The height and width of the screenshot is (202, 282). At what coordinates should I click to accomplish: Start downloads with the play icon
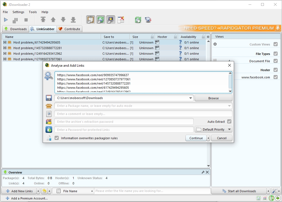point(6,20)
